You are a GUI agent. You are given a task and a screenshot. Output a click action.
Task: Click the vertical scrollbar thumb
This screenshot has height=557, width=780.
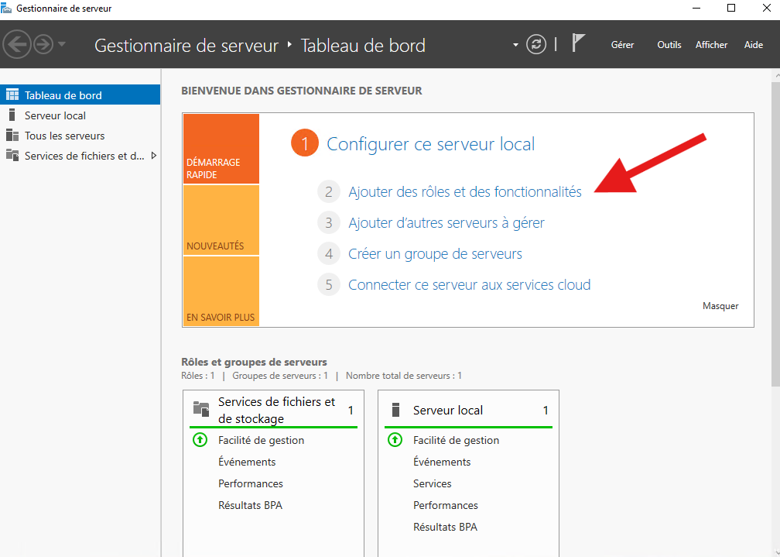click(x=775, y=232)
